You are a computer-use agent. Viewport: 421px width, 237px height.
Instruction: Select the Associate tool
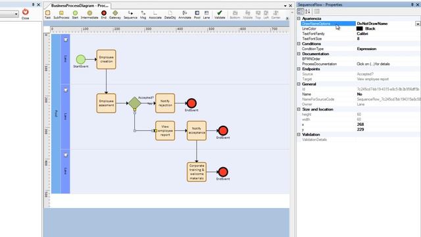[x=155, y=14]
